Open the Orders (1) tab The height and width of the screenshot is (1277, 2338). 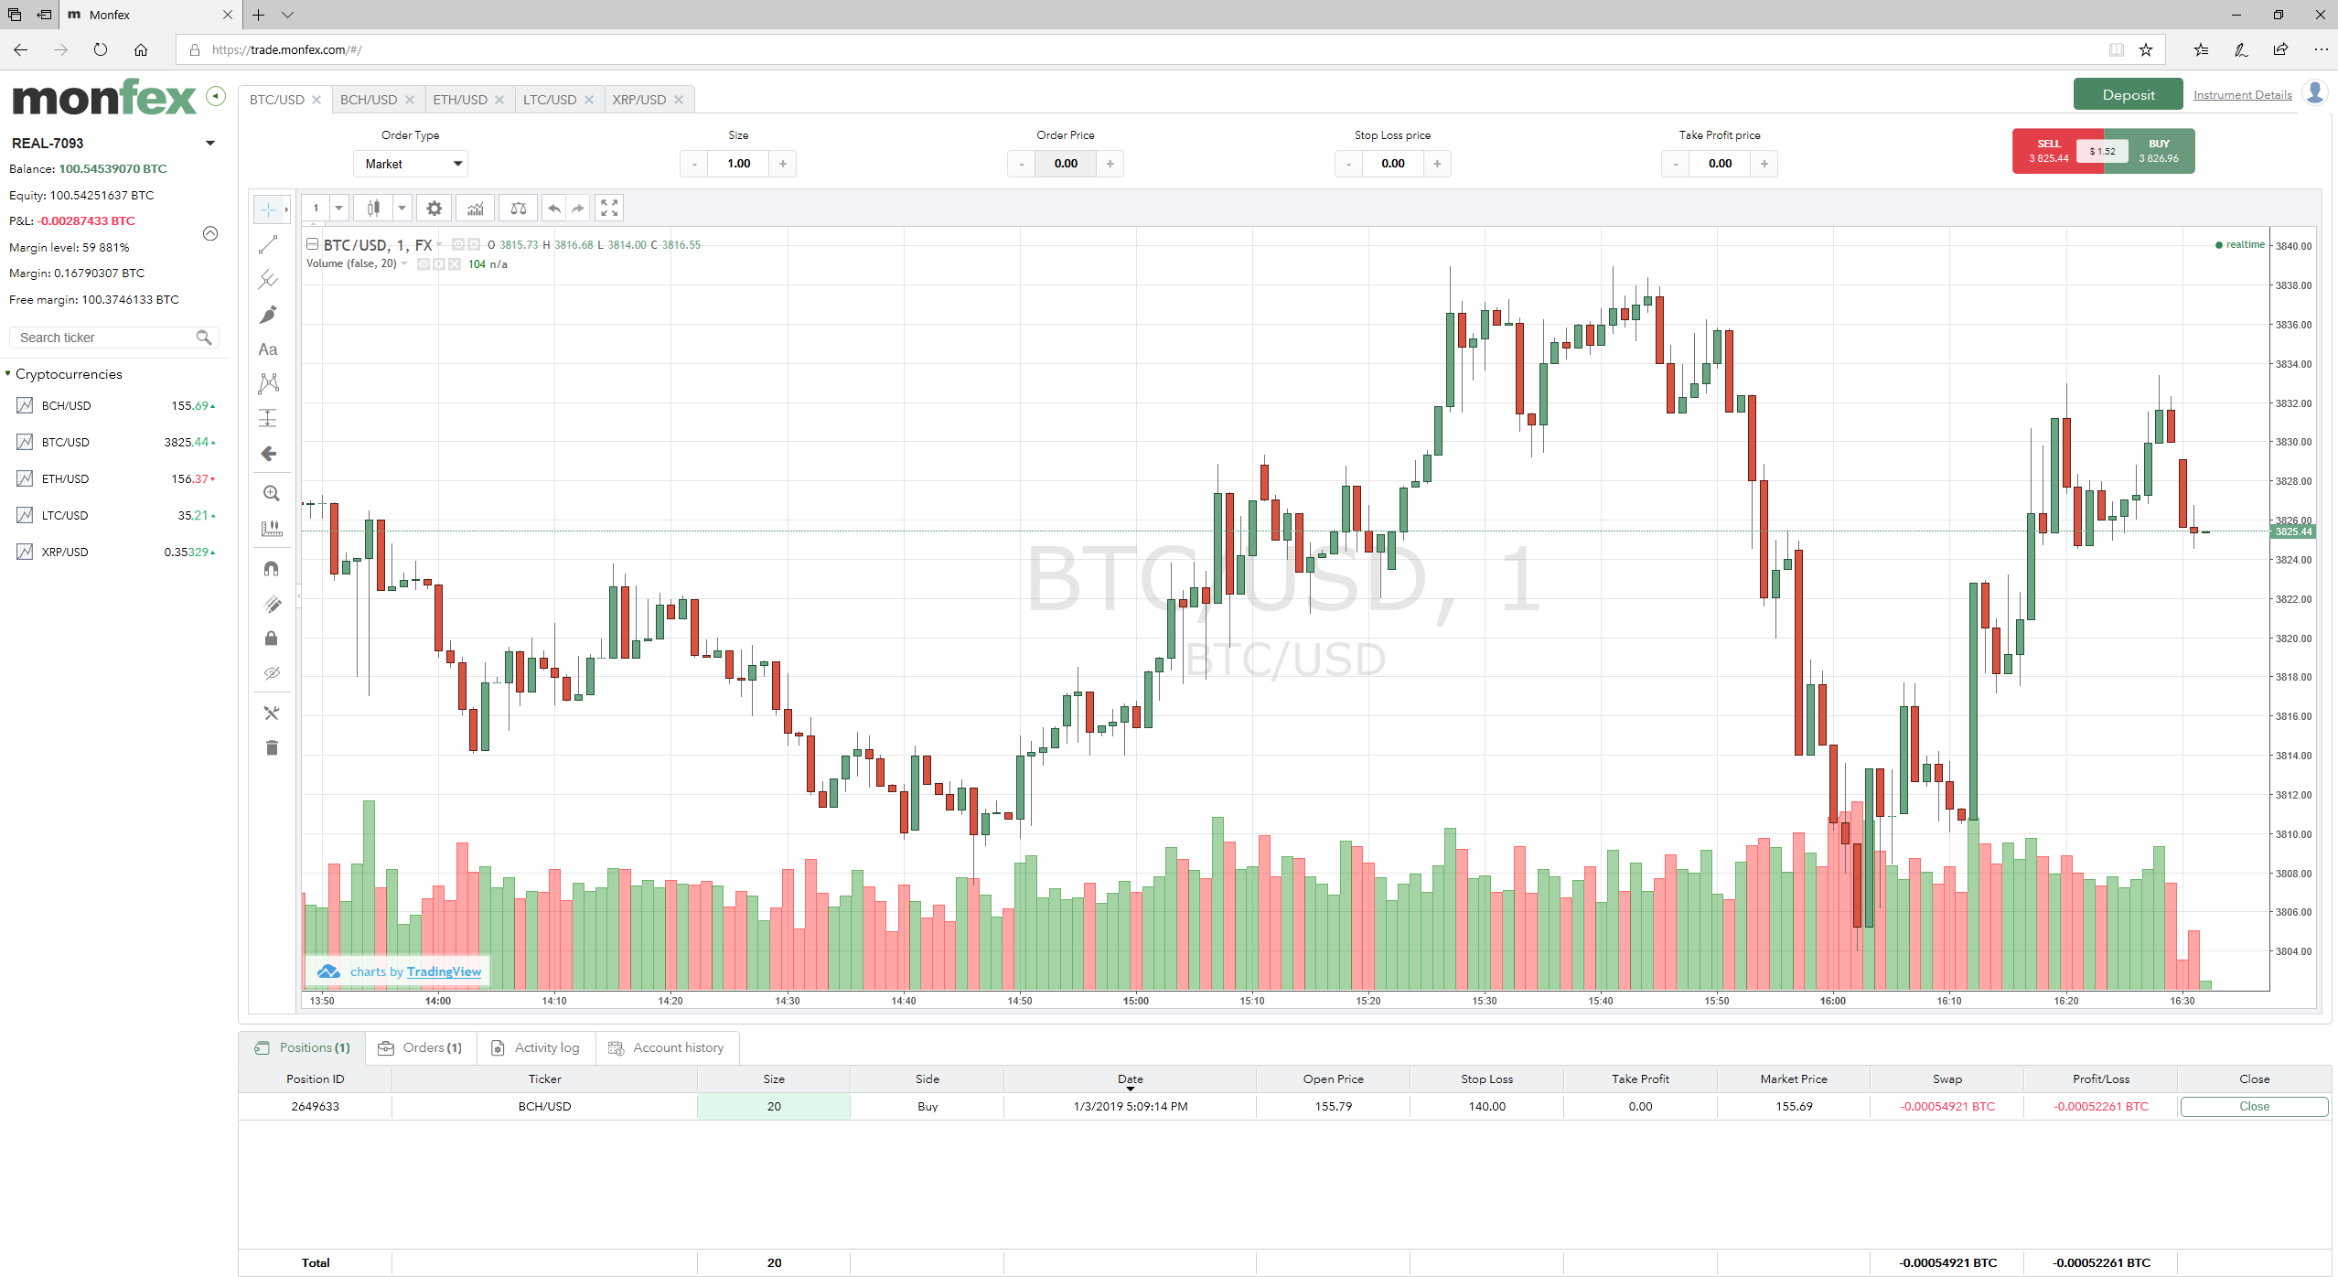click(421, 1047)
